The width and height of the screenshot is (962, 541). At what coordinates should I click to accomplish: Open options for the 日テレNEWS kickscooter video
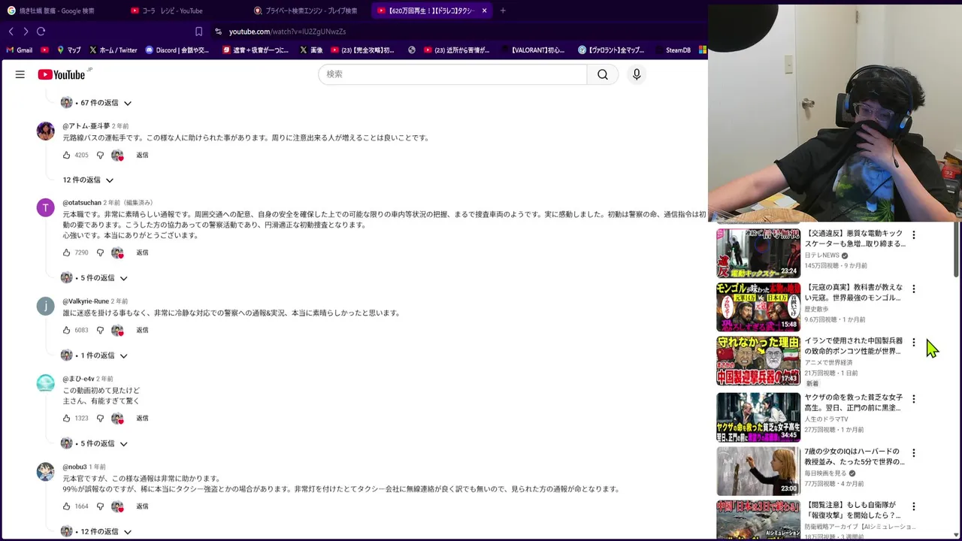pyautogui.click(x=914, y=235)
